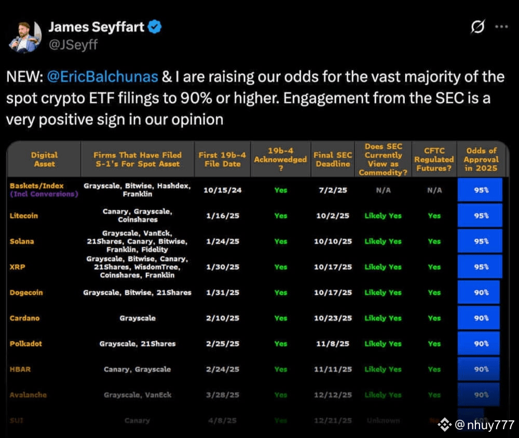Click the Firms That Have Filed header

pyautogui.click(x=138, y=159)
